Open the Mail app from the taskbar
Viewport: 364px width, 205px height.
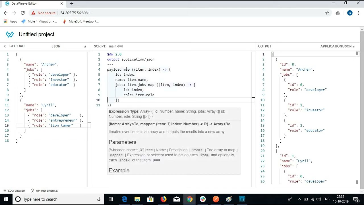(x=177, y=199)
